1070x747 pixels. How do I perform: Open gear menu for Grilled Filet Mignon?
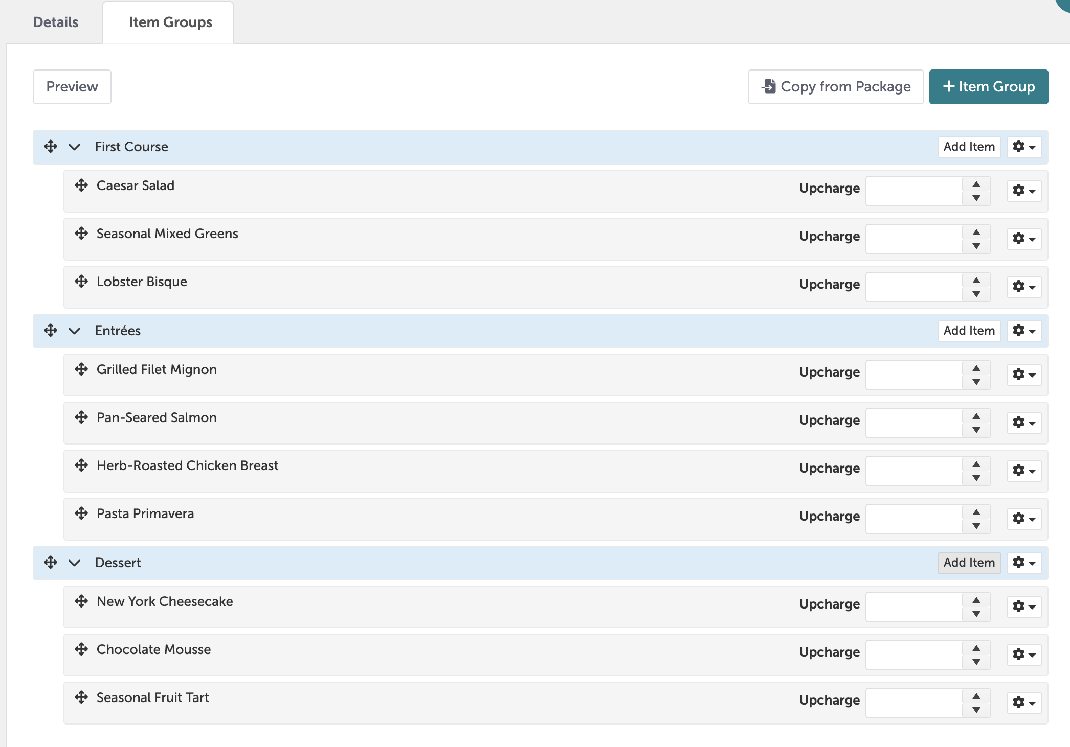tap(1024, 375)
